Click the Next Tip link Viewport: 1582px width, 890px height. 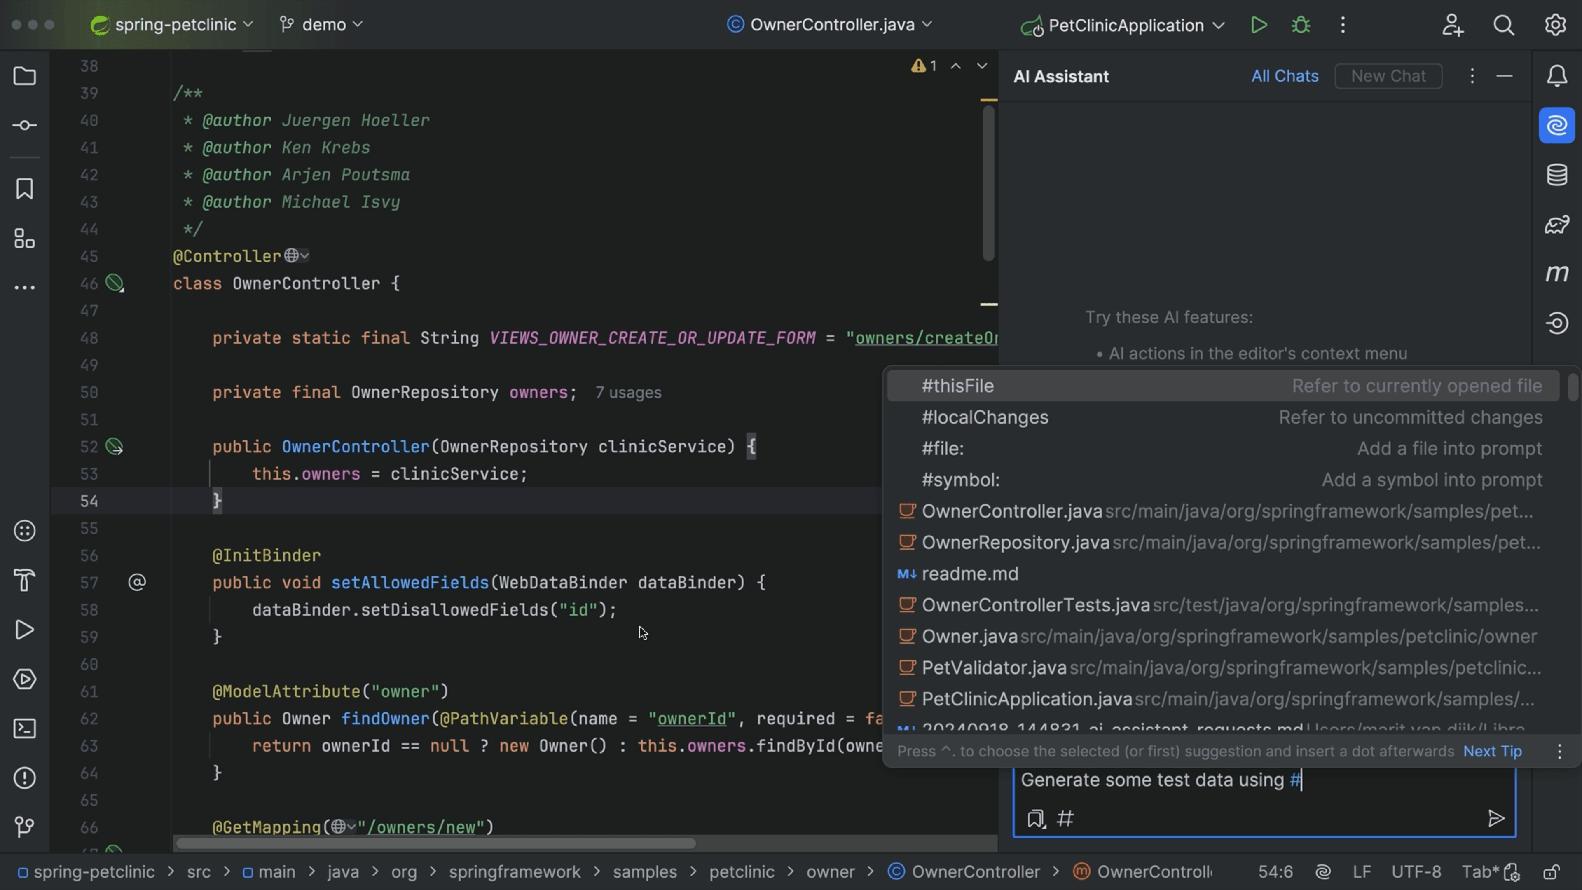coord(1492,751)
